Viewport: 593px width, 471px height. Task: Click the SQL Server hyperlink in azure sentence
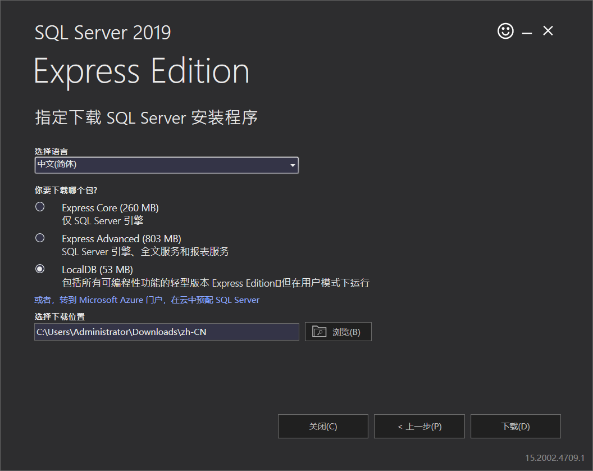(x=238, y=300)
